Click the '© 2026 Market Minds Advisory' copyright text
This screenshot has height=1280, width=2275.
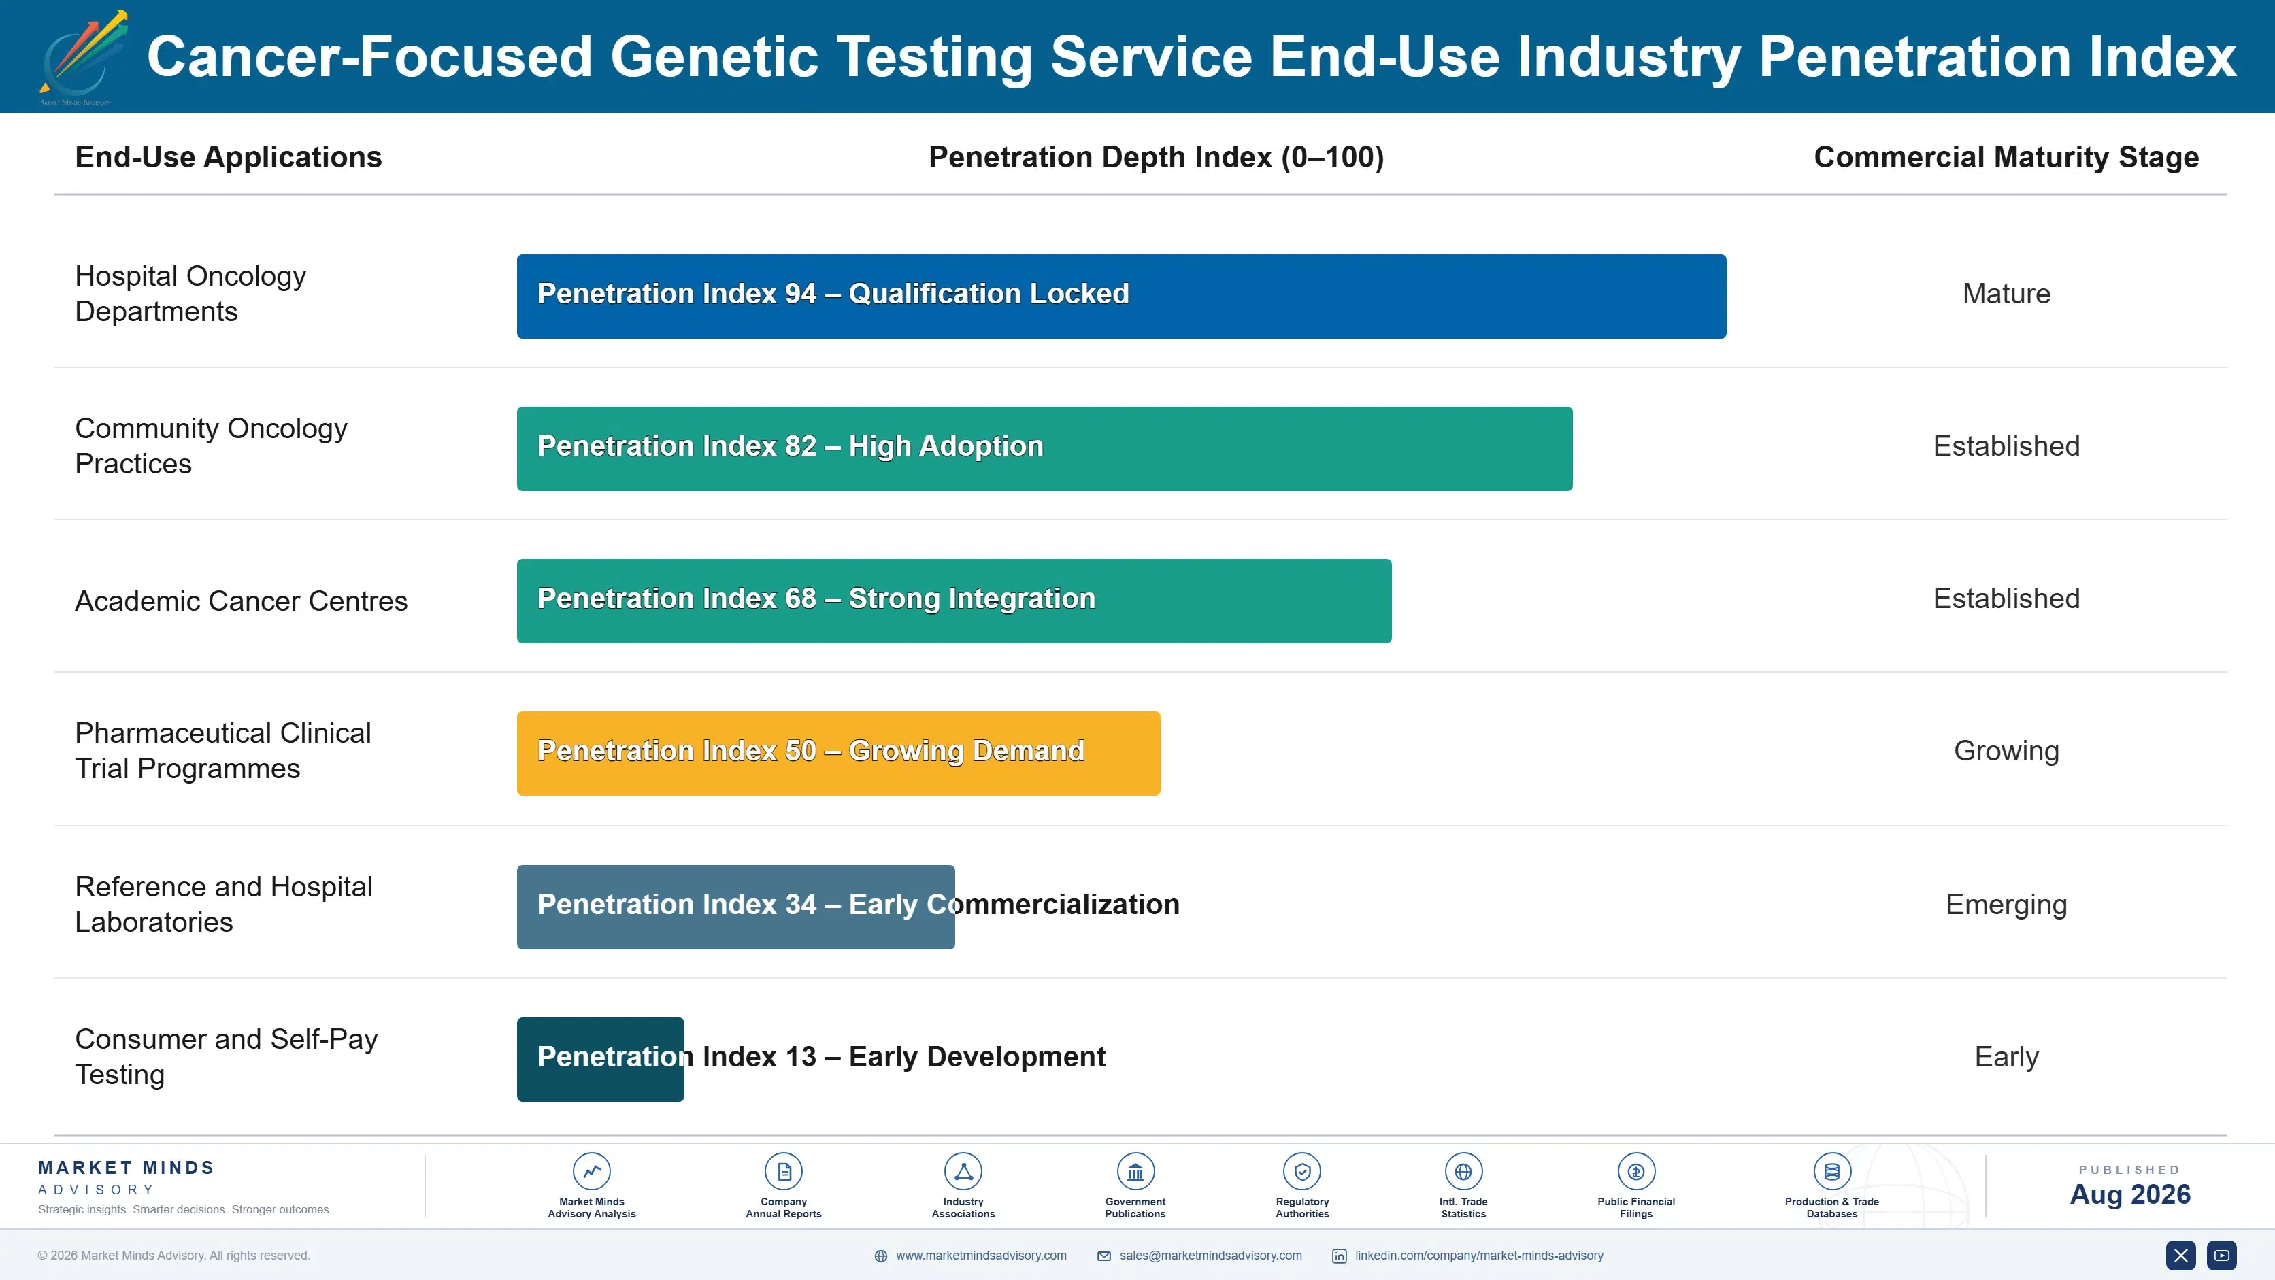(174, 1256)
